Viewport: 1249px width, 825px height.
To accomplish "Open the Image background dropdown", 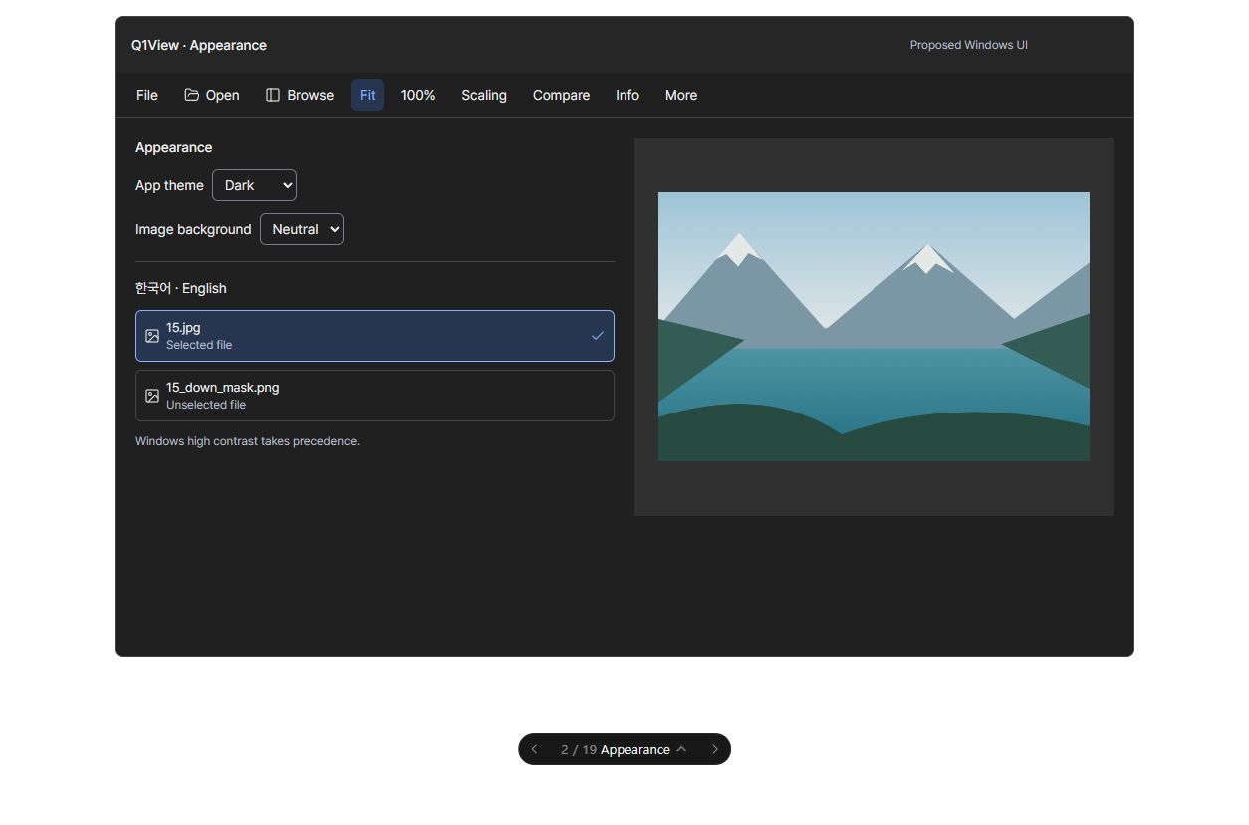I will [302, 229].
